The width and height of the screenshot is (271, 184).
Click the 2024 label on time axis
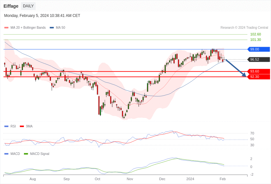click(x=190, y=179)
